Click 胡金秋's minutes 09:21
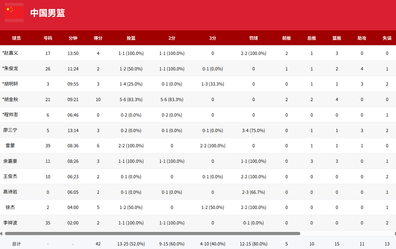 tap(73, 99)
